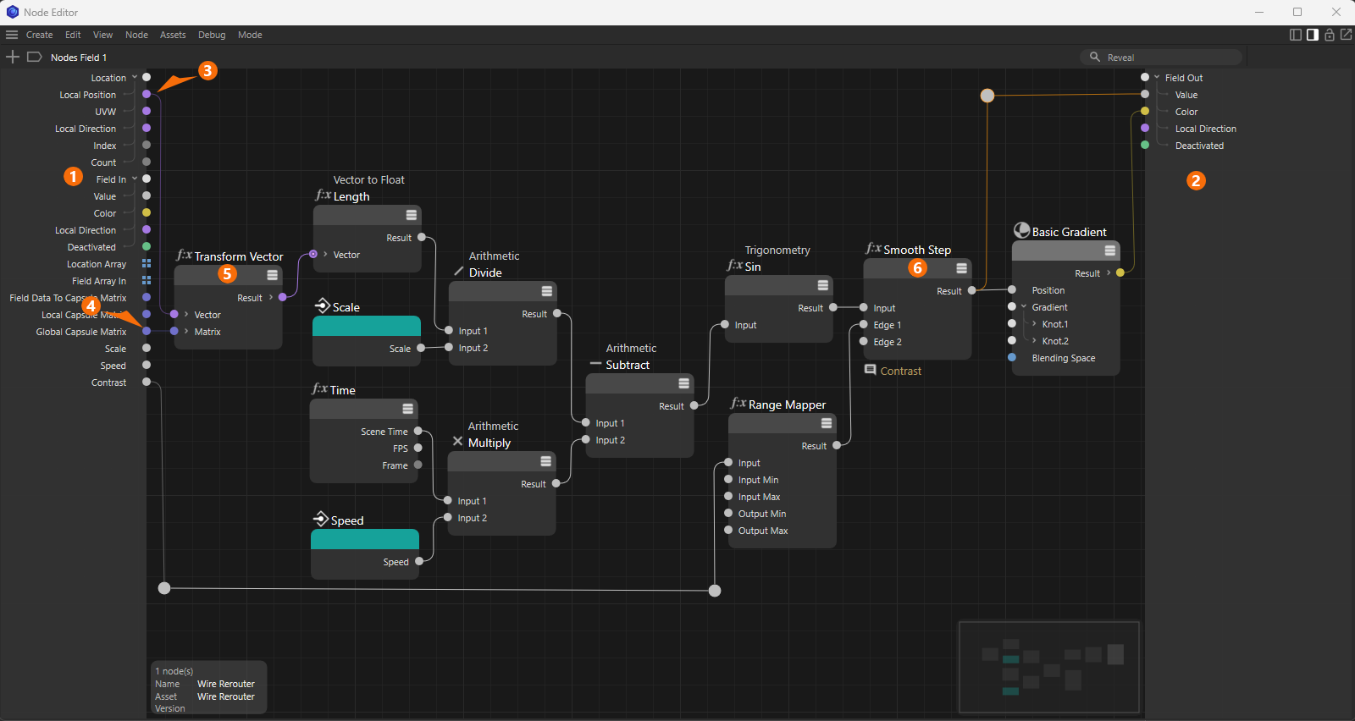1355x721 pixels.
Task: Toggle the left panel layout icon
Action: 1296,35
